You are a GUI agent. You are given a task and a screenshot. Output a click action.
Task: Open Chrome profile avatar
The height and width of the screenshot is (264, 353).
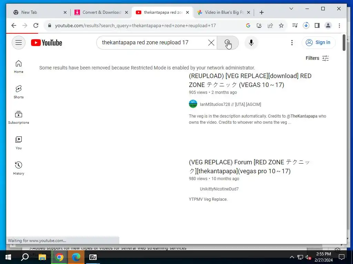click(x=328, y=25)
